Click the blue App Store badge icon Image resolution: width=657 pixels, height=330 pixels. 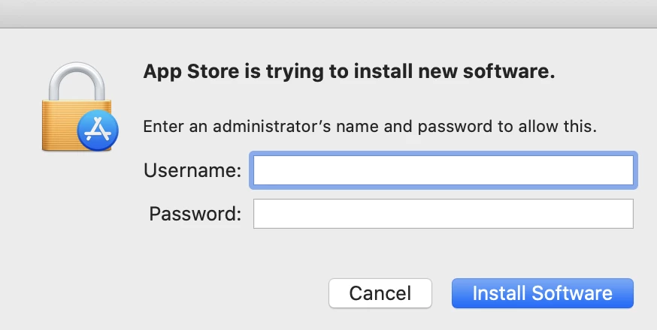(98, 130)
